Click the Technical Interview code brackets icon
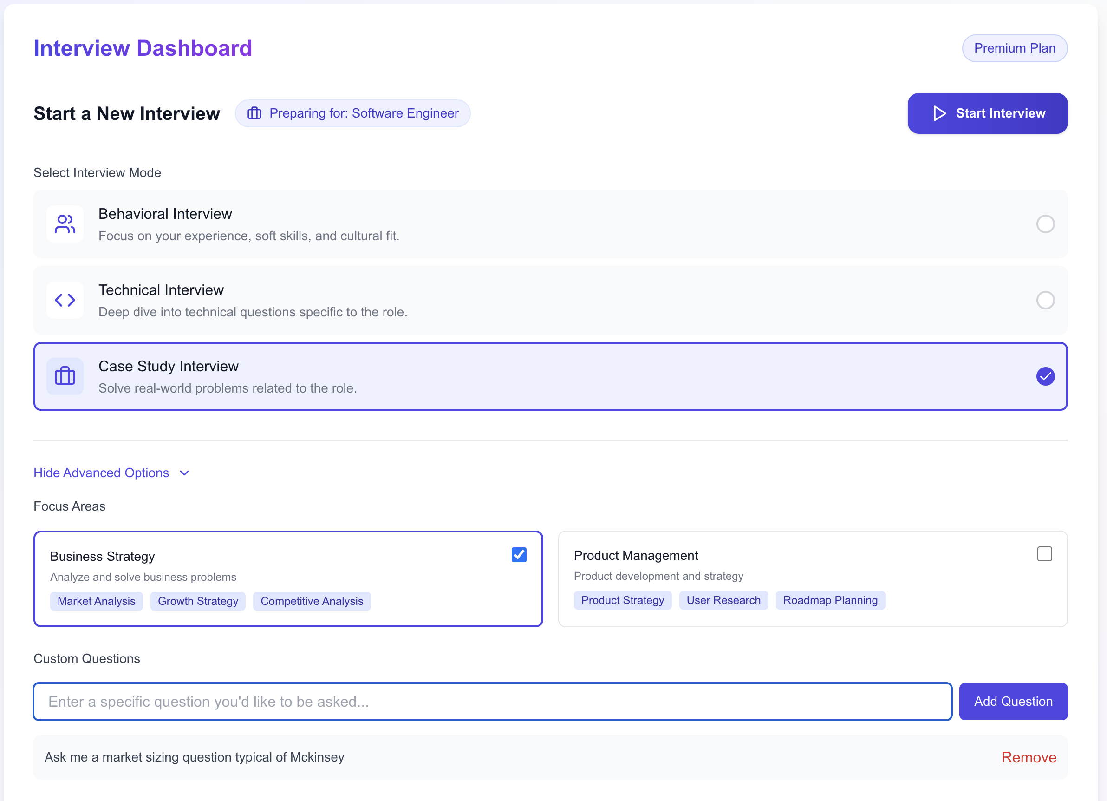 click(x=65, y=300)
